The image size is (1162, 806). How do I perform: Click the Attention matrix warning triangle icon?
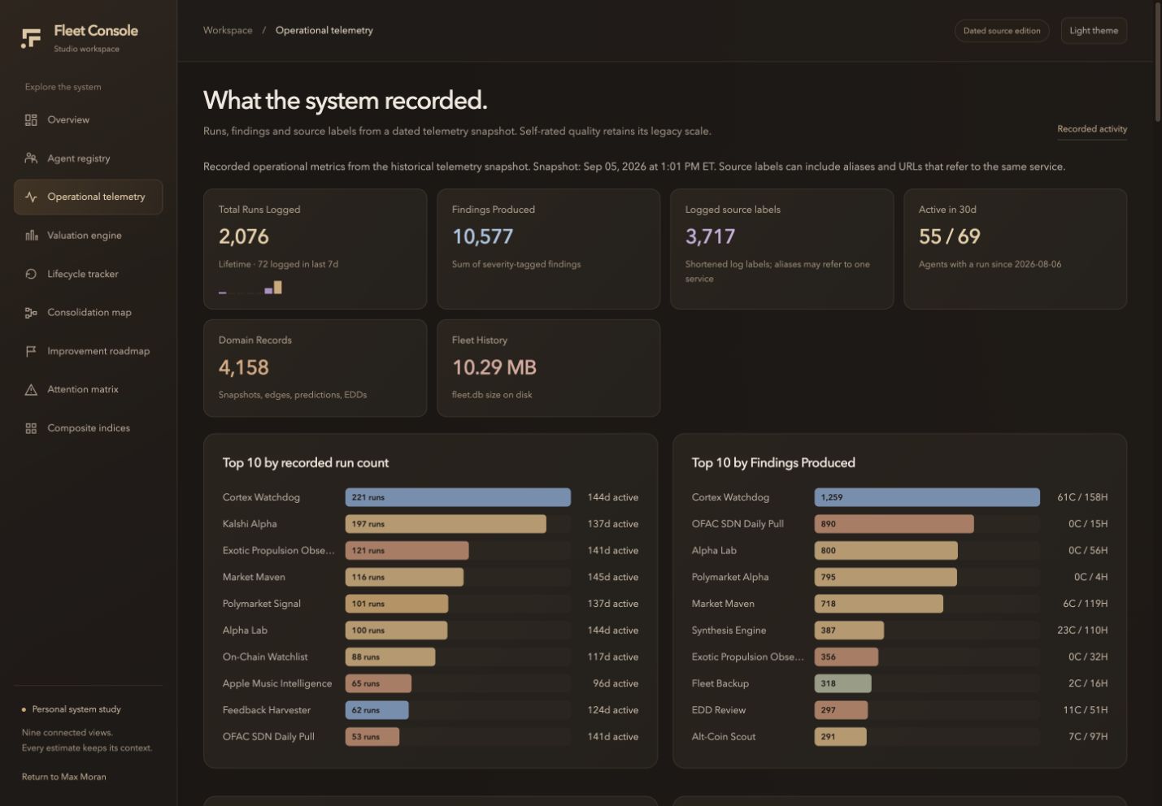pos(31,390)
